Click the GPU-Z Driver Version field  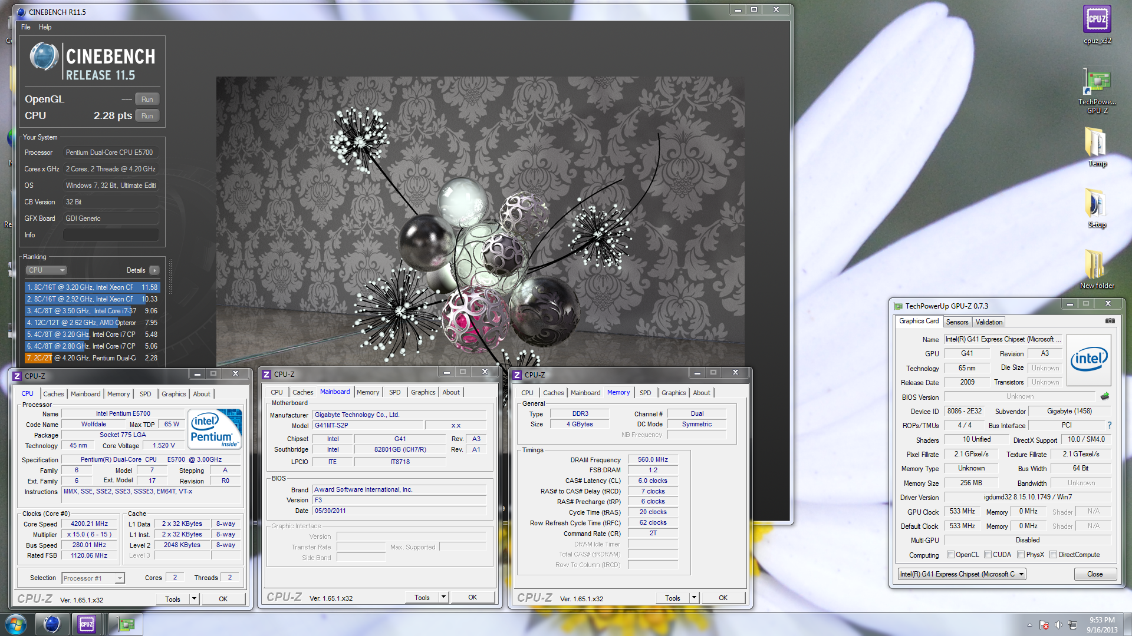point(1028,498)
